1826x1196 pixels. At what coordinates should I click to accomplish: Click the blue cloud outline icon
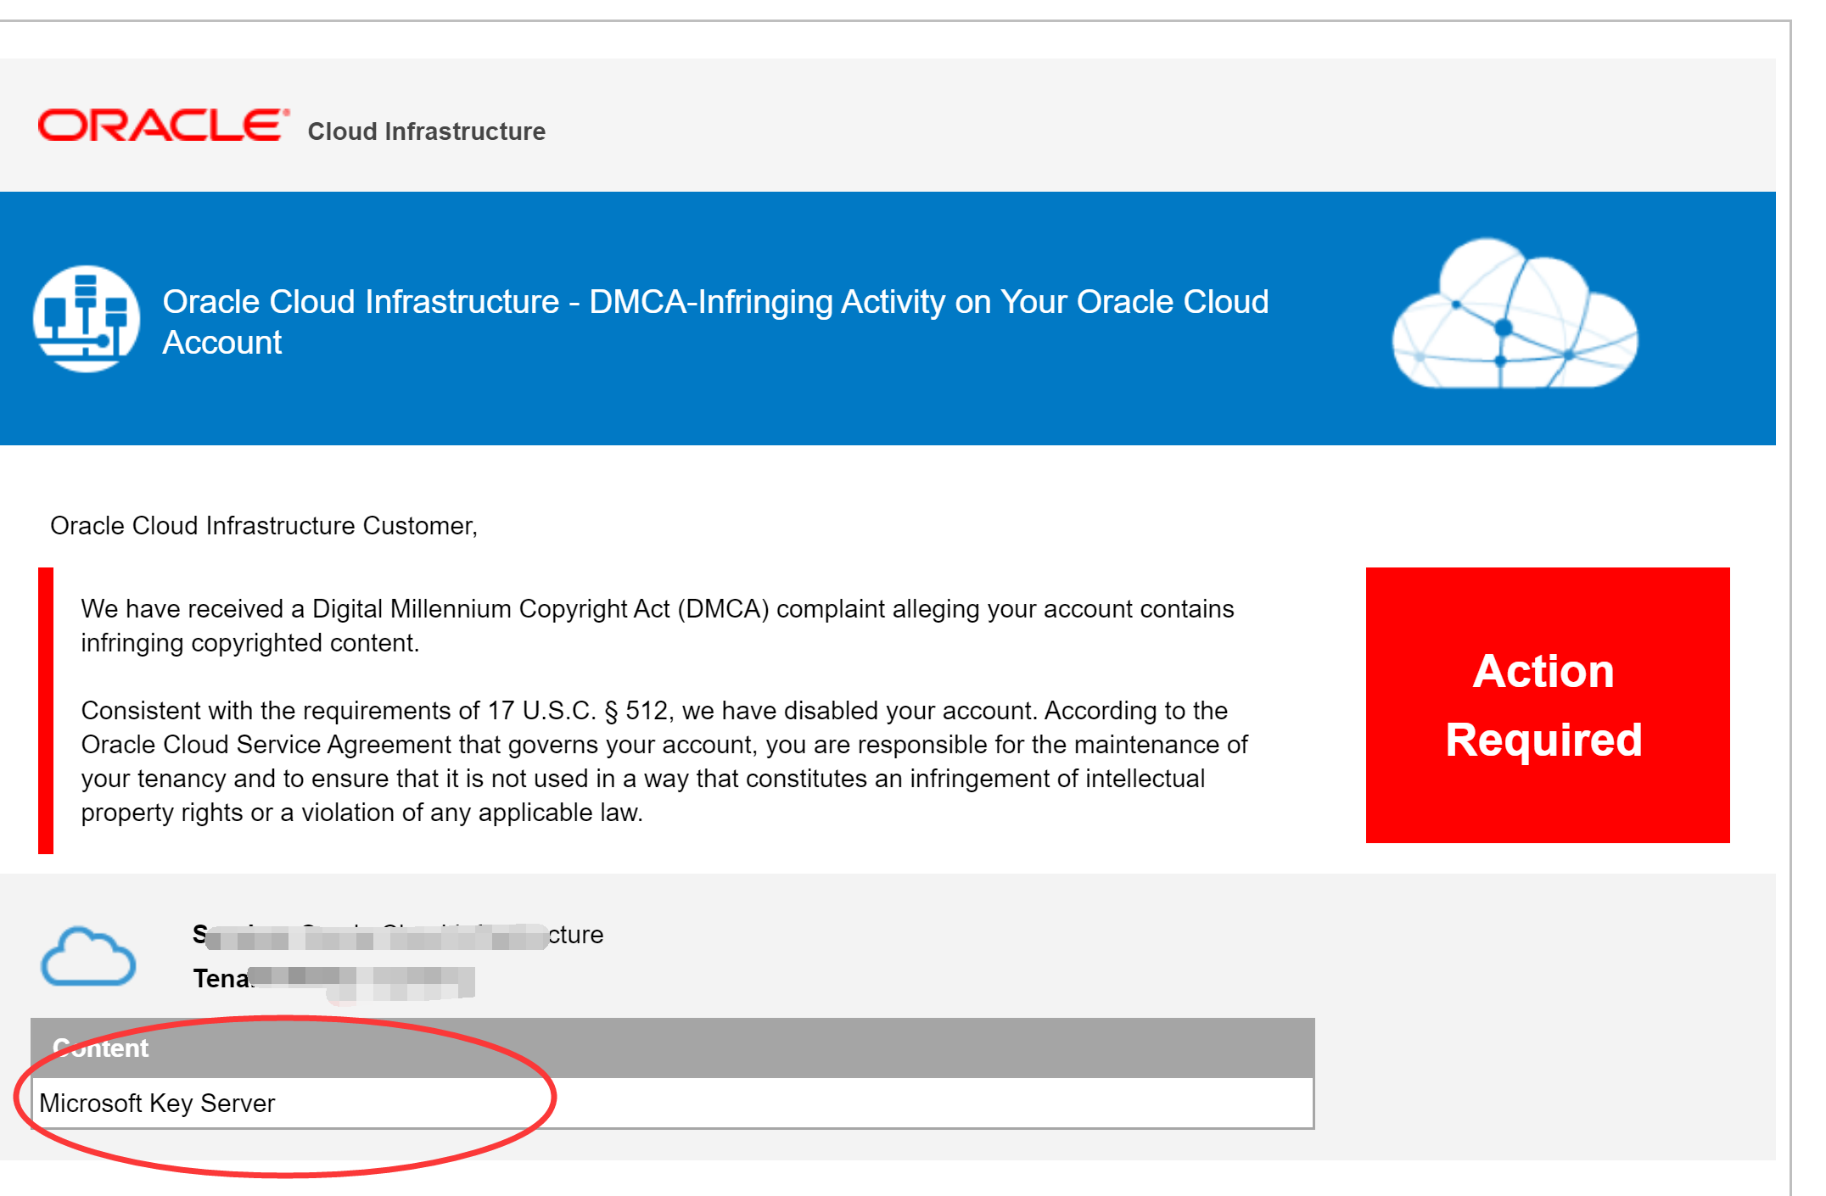88,957
